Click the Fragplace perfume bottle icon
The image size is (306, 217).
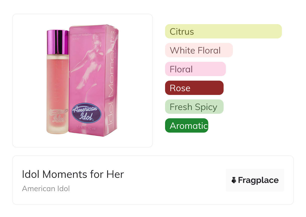(x=234, y=180)
